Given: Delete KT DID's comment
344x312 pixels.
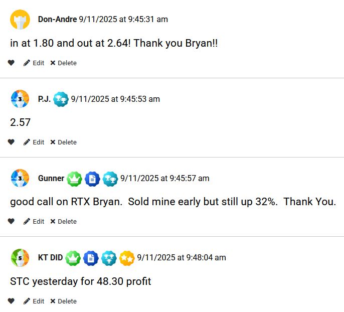Looking at the screenshot, I should coord(64,301).
